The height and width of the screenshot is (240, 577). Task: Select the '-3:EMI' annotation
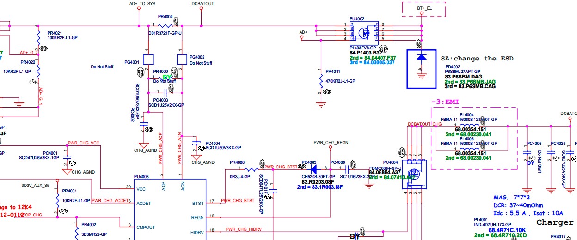click(x=444, y=102)
